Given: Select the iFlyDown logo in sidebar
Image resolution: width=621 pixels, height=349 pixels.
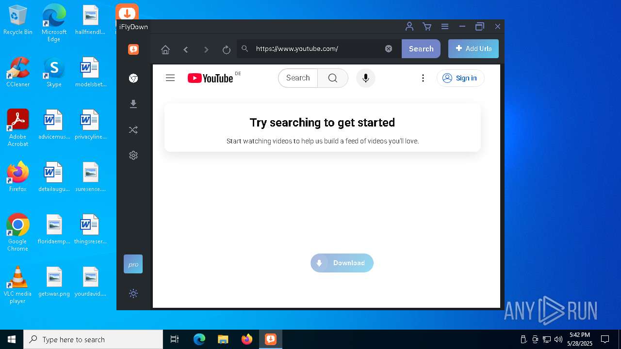Looking at the screenshot, I should pos(133,49).
